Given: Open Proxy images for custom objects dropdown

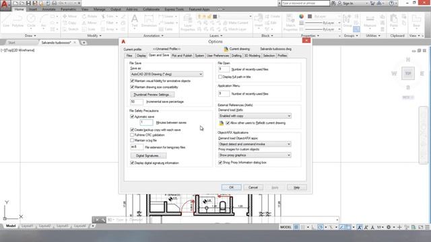Looking at the screenshot, I should coord(255,155).
